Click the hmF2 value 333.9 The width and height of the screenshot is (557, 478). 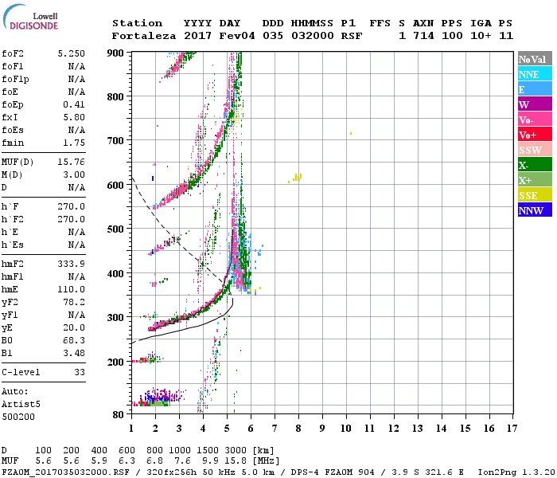[71, 264]
